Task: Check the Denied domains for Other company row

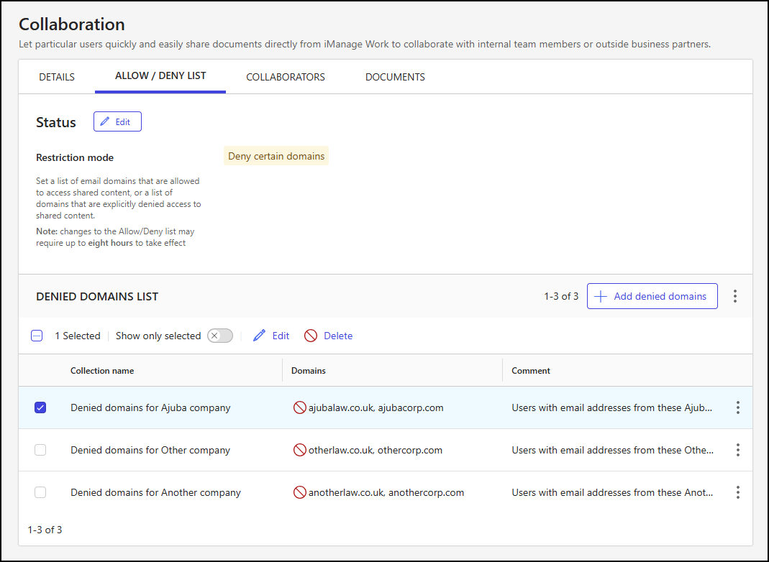Action: 40,450
